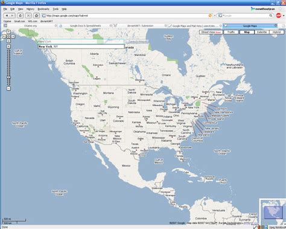Switch to Hybrid view
The width and height of the screenshot is (286, 229).
[277, 32]
